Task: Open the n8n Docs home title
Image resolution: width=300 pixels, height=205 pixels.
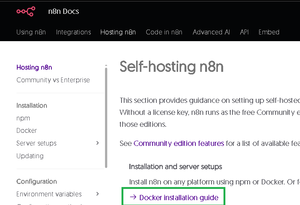Action: 63,11
